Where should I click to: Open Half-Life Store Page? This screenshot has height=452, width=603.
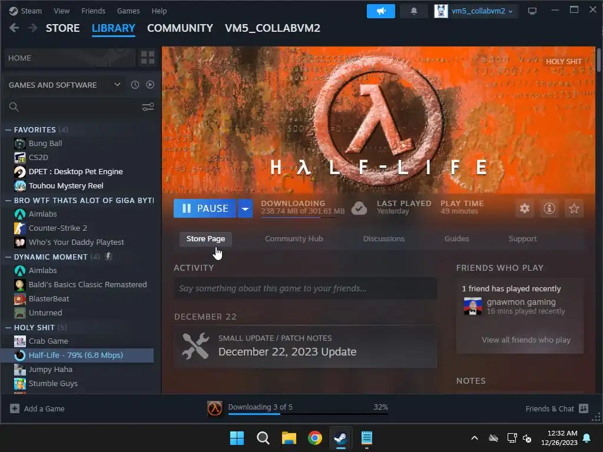point(206,239)
